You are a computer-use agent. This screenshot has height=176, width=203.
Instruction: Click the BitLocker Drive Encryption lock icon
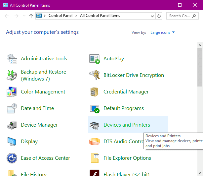coord(95,75)
